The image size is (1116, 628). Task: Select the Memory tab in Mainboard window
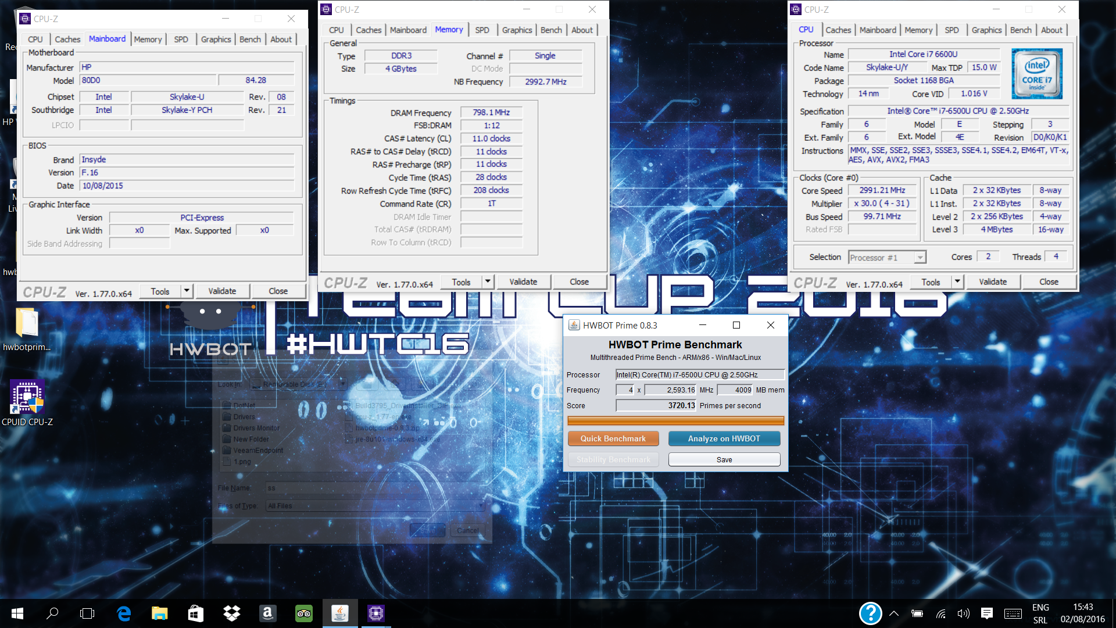pos(148,39)
